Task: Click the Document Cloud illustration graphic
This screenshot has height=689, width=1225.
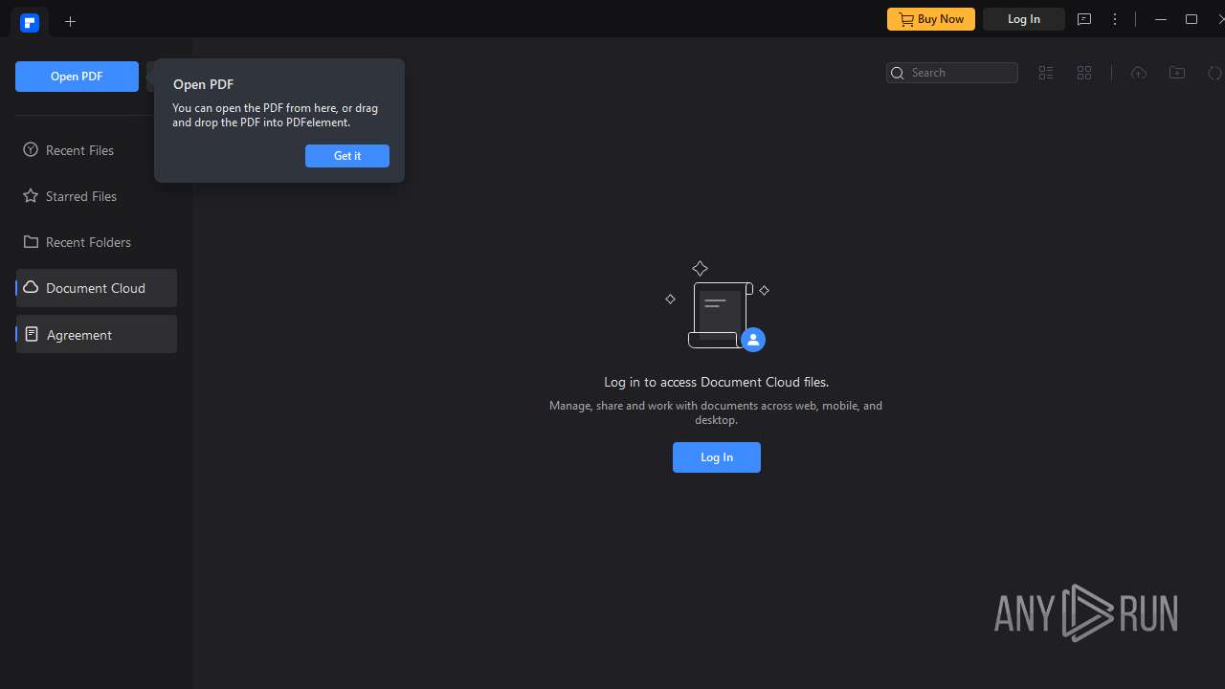Action: 718,306
